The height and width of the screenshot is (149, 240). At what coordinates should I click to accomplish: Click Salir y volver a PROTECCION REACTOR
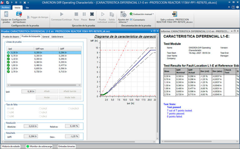[x=174, y=17]
